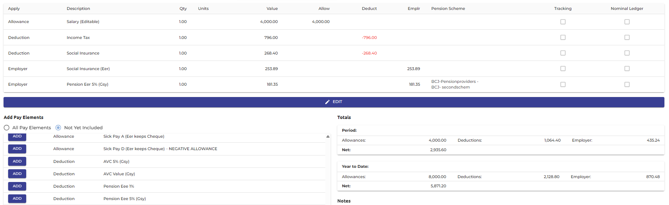Click the Pension Scheme column header

448,8
